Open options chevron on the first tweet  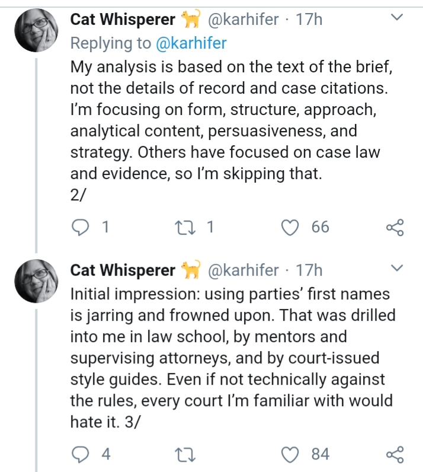coord(397,17)
